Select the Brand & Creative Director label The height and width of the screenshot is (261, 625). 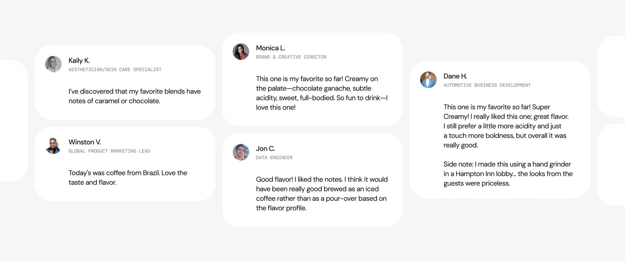coord(291,57)
